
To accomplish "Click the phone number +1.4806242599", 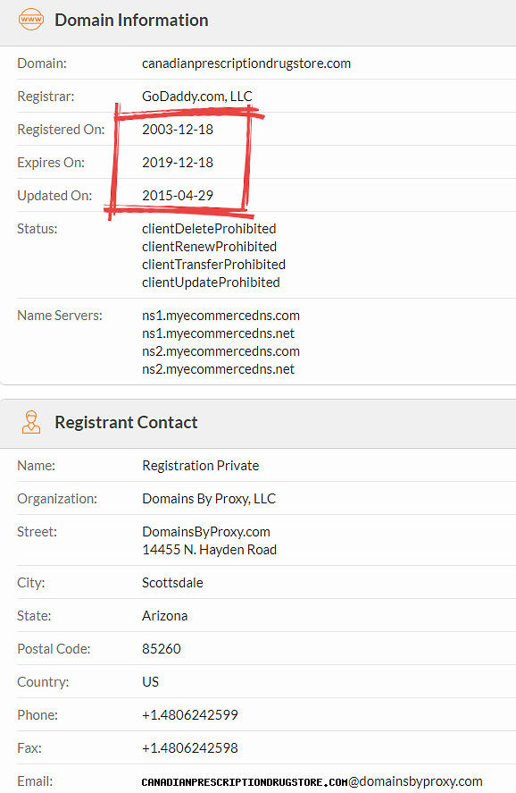I will [190, 715].
